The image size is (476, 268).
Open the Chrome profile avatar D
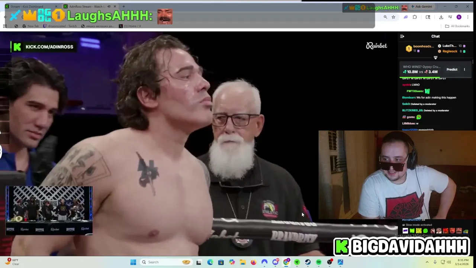459,17
